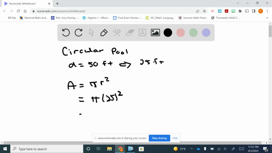Open Chrome's three-dot settings menu

click(267, 11)
